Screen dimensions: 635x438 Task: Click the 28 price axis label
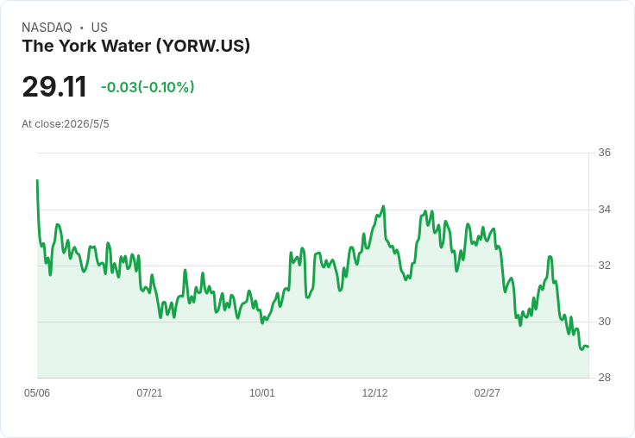pos(604,378)
